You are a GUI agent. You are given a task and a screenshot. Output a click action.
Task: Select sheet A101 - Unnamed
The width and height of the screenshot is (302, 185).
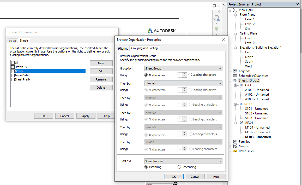click(x=257, y=90)
